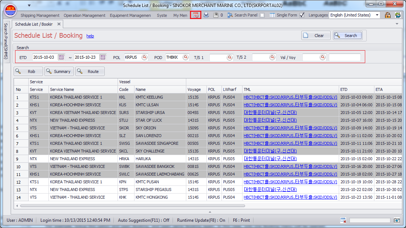Click the F6 : Print status text

[x=241, y=220]
